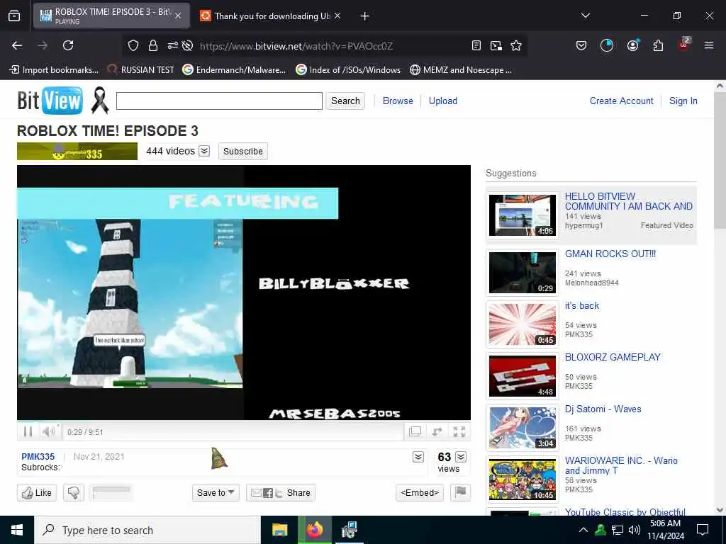
Task: Mute the video player volume icon
Action: coord(49,431)
